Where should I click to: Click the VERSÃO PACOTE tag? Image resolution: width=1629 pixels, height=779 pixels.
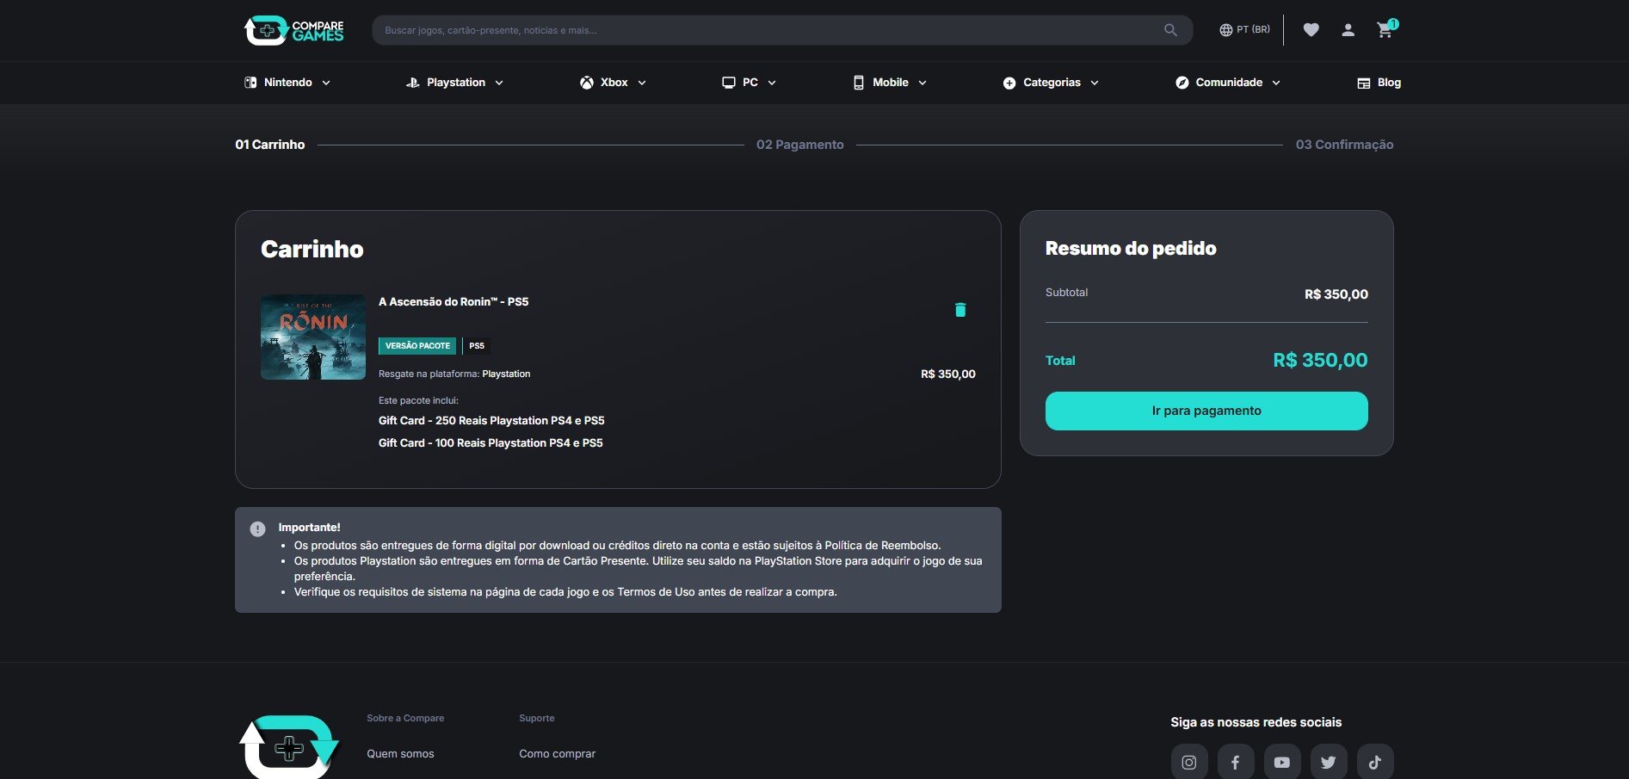pos(417,346)
